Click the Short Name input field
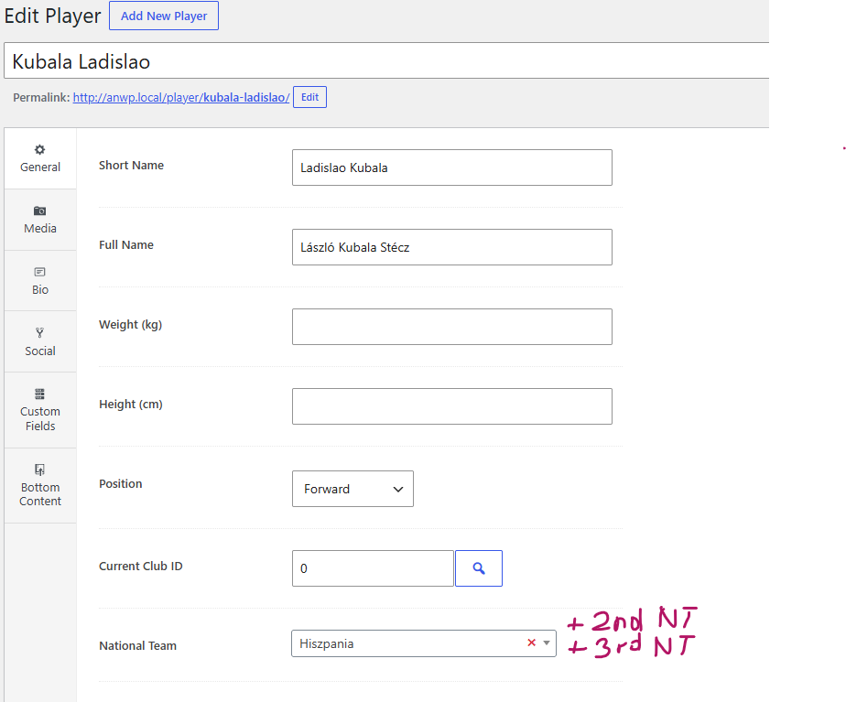Viewport: 846px width, 702px height. click(452, 167)
